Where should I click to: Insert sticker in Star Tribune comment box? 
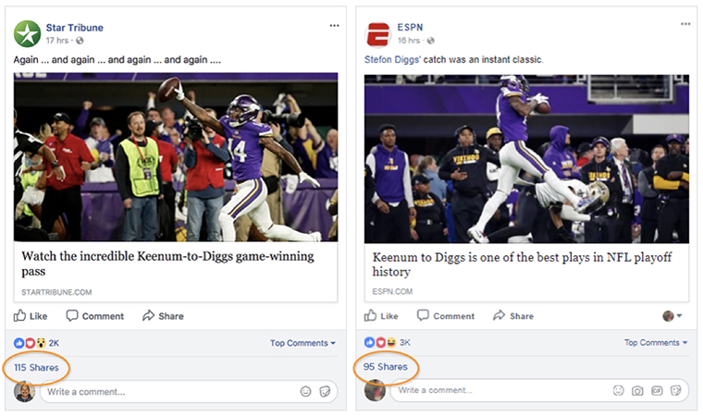coord(325,392)
